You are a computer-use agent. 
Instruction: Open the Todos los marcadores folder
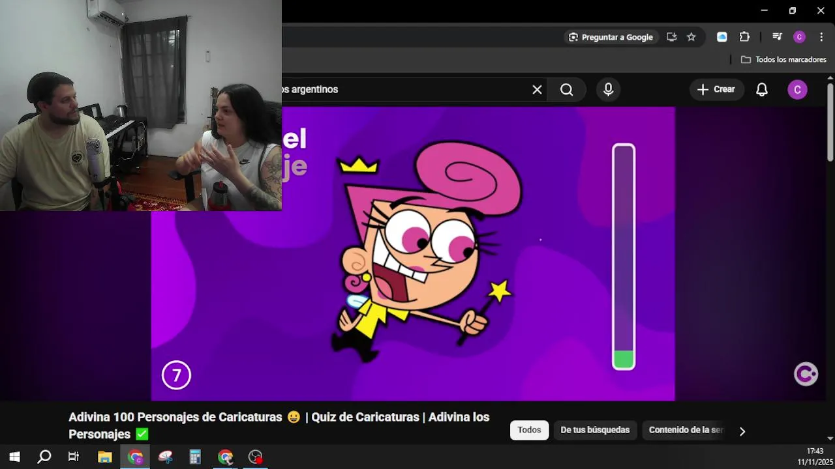coord(783,59)
